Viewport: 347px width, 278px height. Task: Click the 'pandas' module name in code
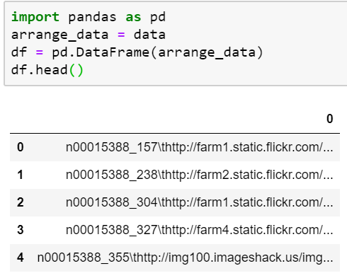tap(92, 17)
